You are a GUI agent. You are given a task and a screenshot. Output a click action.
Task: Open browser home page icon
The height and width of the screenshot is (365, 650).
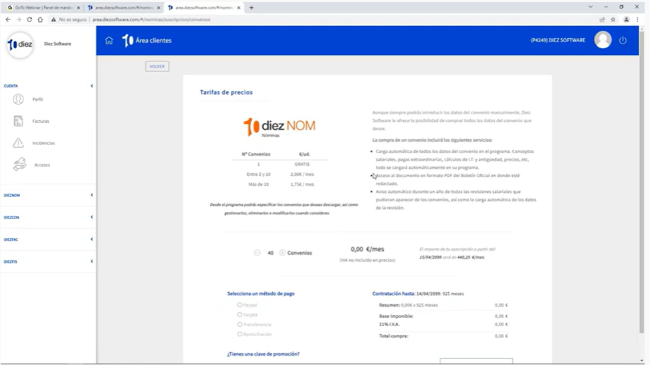tap(40, 19)
